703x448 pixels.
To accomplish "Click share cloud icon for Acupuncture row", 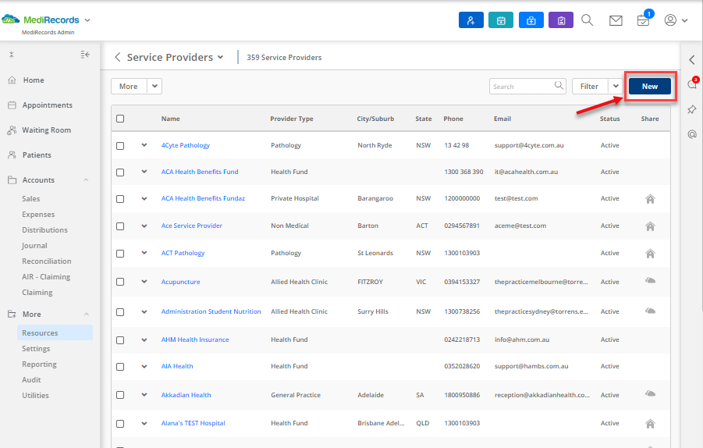I will pyautogui.click(x=650, y=281).
